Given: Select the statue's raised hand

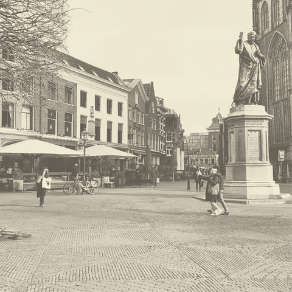Looking at the screenshot, I should click(241, 36).
